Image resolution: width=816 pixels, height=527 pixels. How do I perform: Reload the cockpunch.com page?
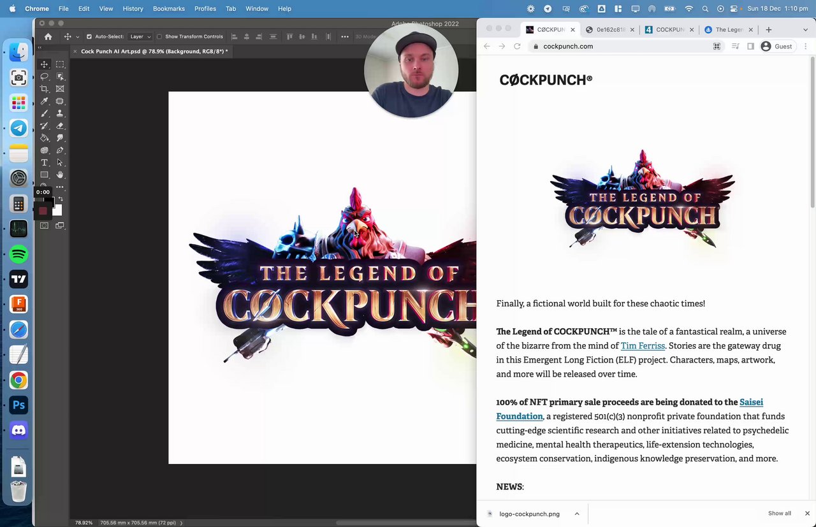click(x=517, y=46)
